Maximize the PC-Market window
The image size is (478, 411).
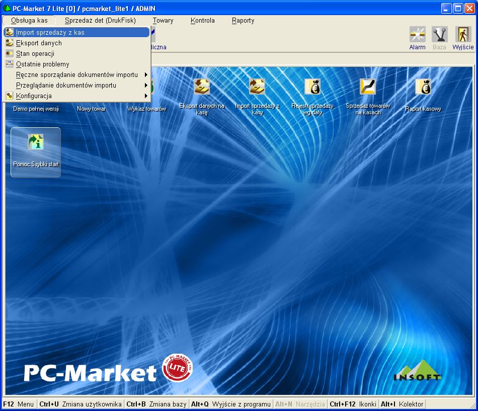click(x=458, y=8)
